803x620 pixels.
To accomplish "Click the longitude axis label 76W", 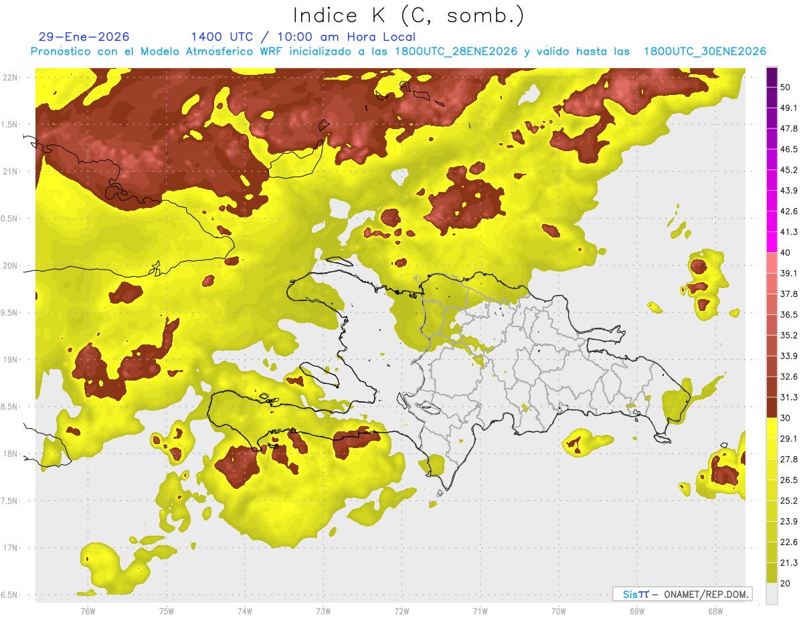I will [88, 611].
